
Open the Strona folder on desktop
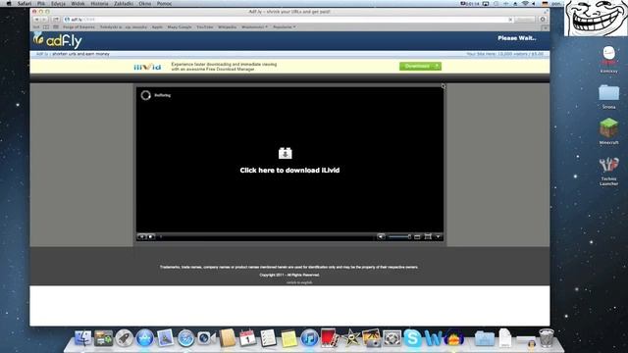608,96
